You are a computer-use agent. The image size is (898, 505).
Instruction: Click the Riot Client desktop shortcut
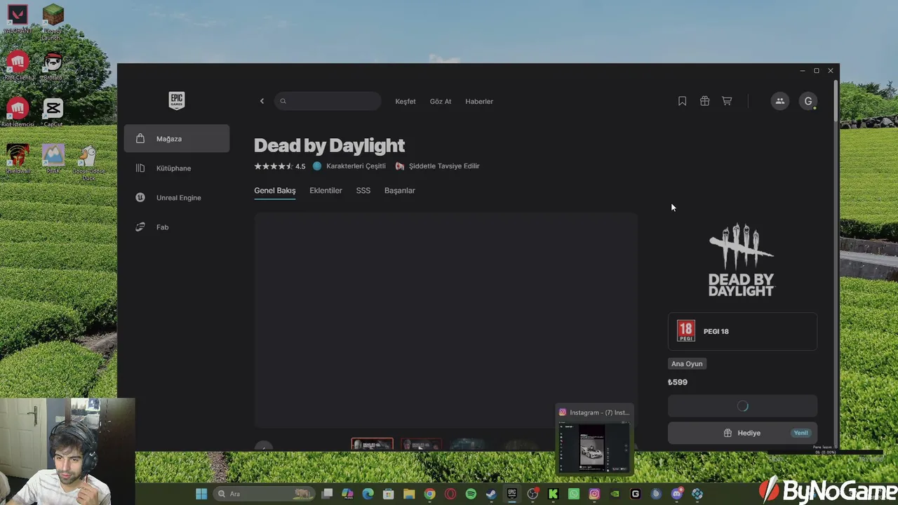click(17, 66)
